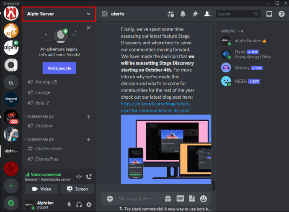Collapse the TAMBAYAN #2 category
This screenshot has width=289, height=212.
(x=42, y=117)
